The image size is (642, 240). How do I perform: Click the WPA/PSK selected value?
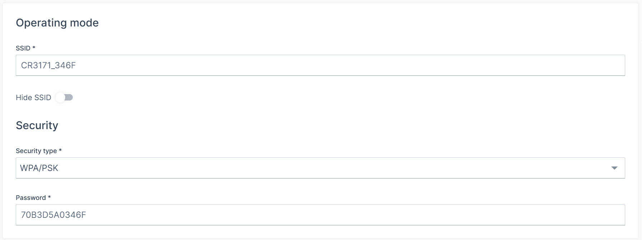coord(39,168)
